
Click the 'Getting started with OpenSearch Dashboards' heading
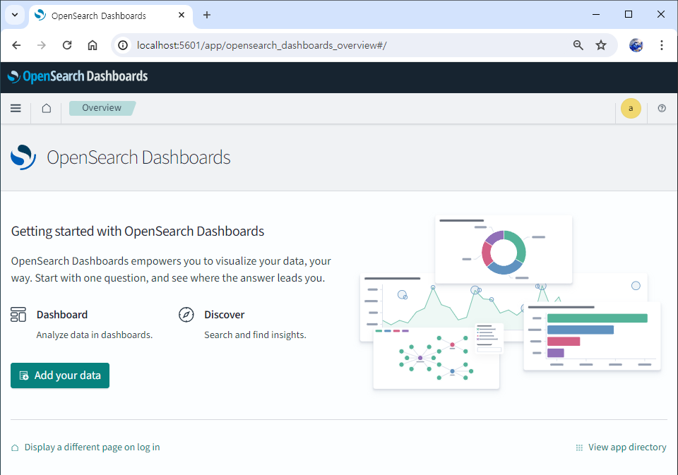(138, 232)
